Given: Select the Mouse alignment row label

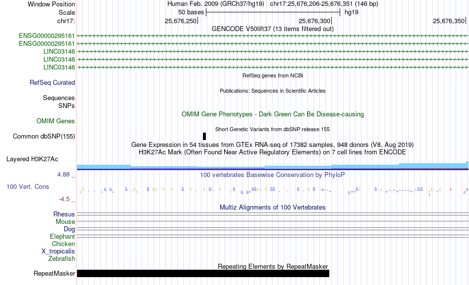Looking at the screenshot, I should pos(65,222).
